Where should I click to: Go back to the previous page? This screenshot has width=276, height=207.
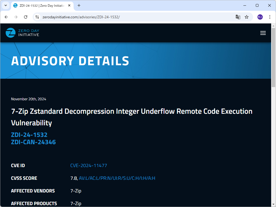pyautogui.click(x=6, y=17)
